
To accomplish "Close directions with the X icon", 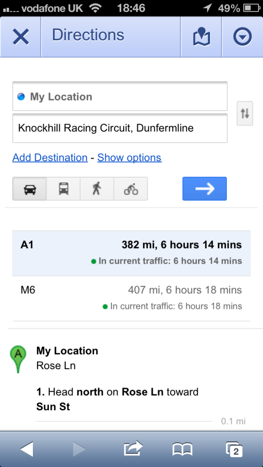I will pos(21,37).
